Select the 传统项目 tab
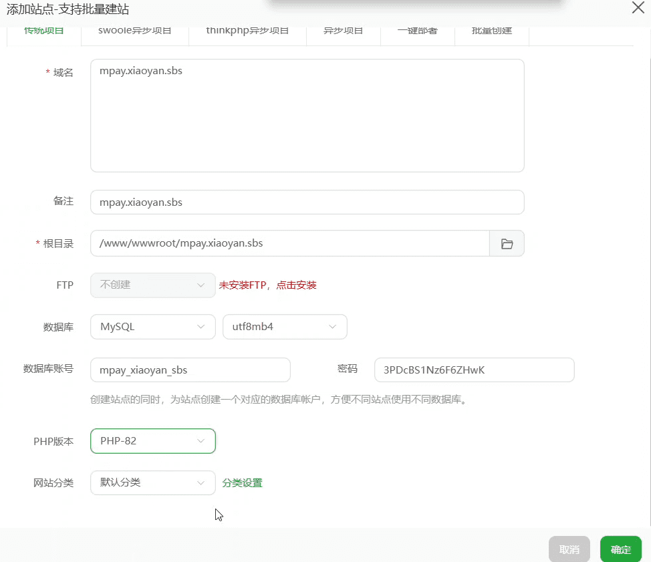651x562 pixels. tap(44, 32)
